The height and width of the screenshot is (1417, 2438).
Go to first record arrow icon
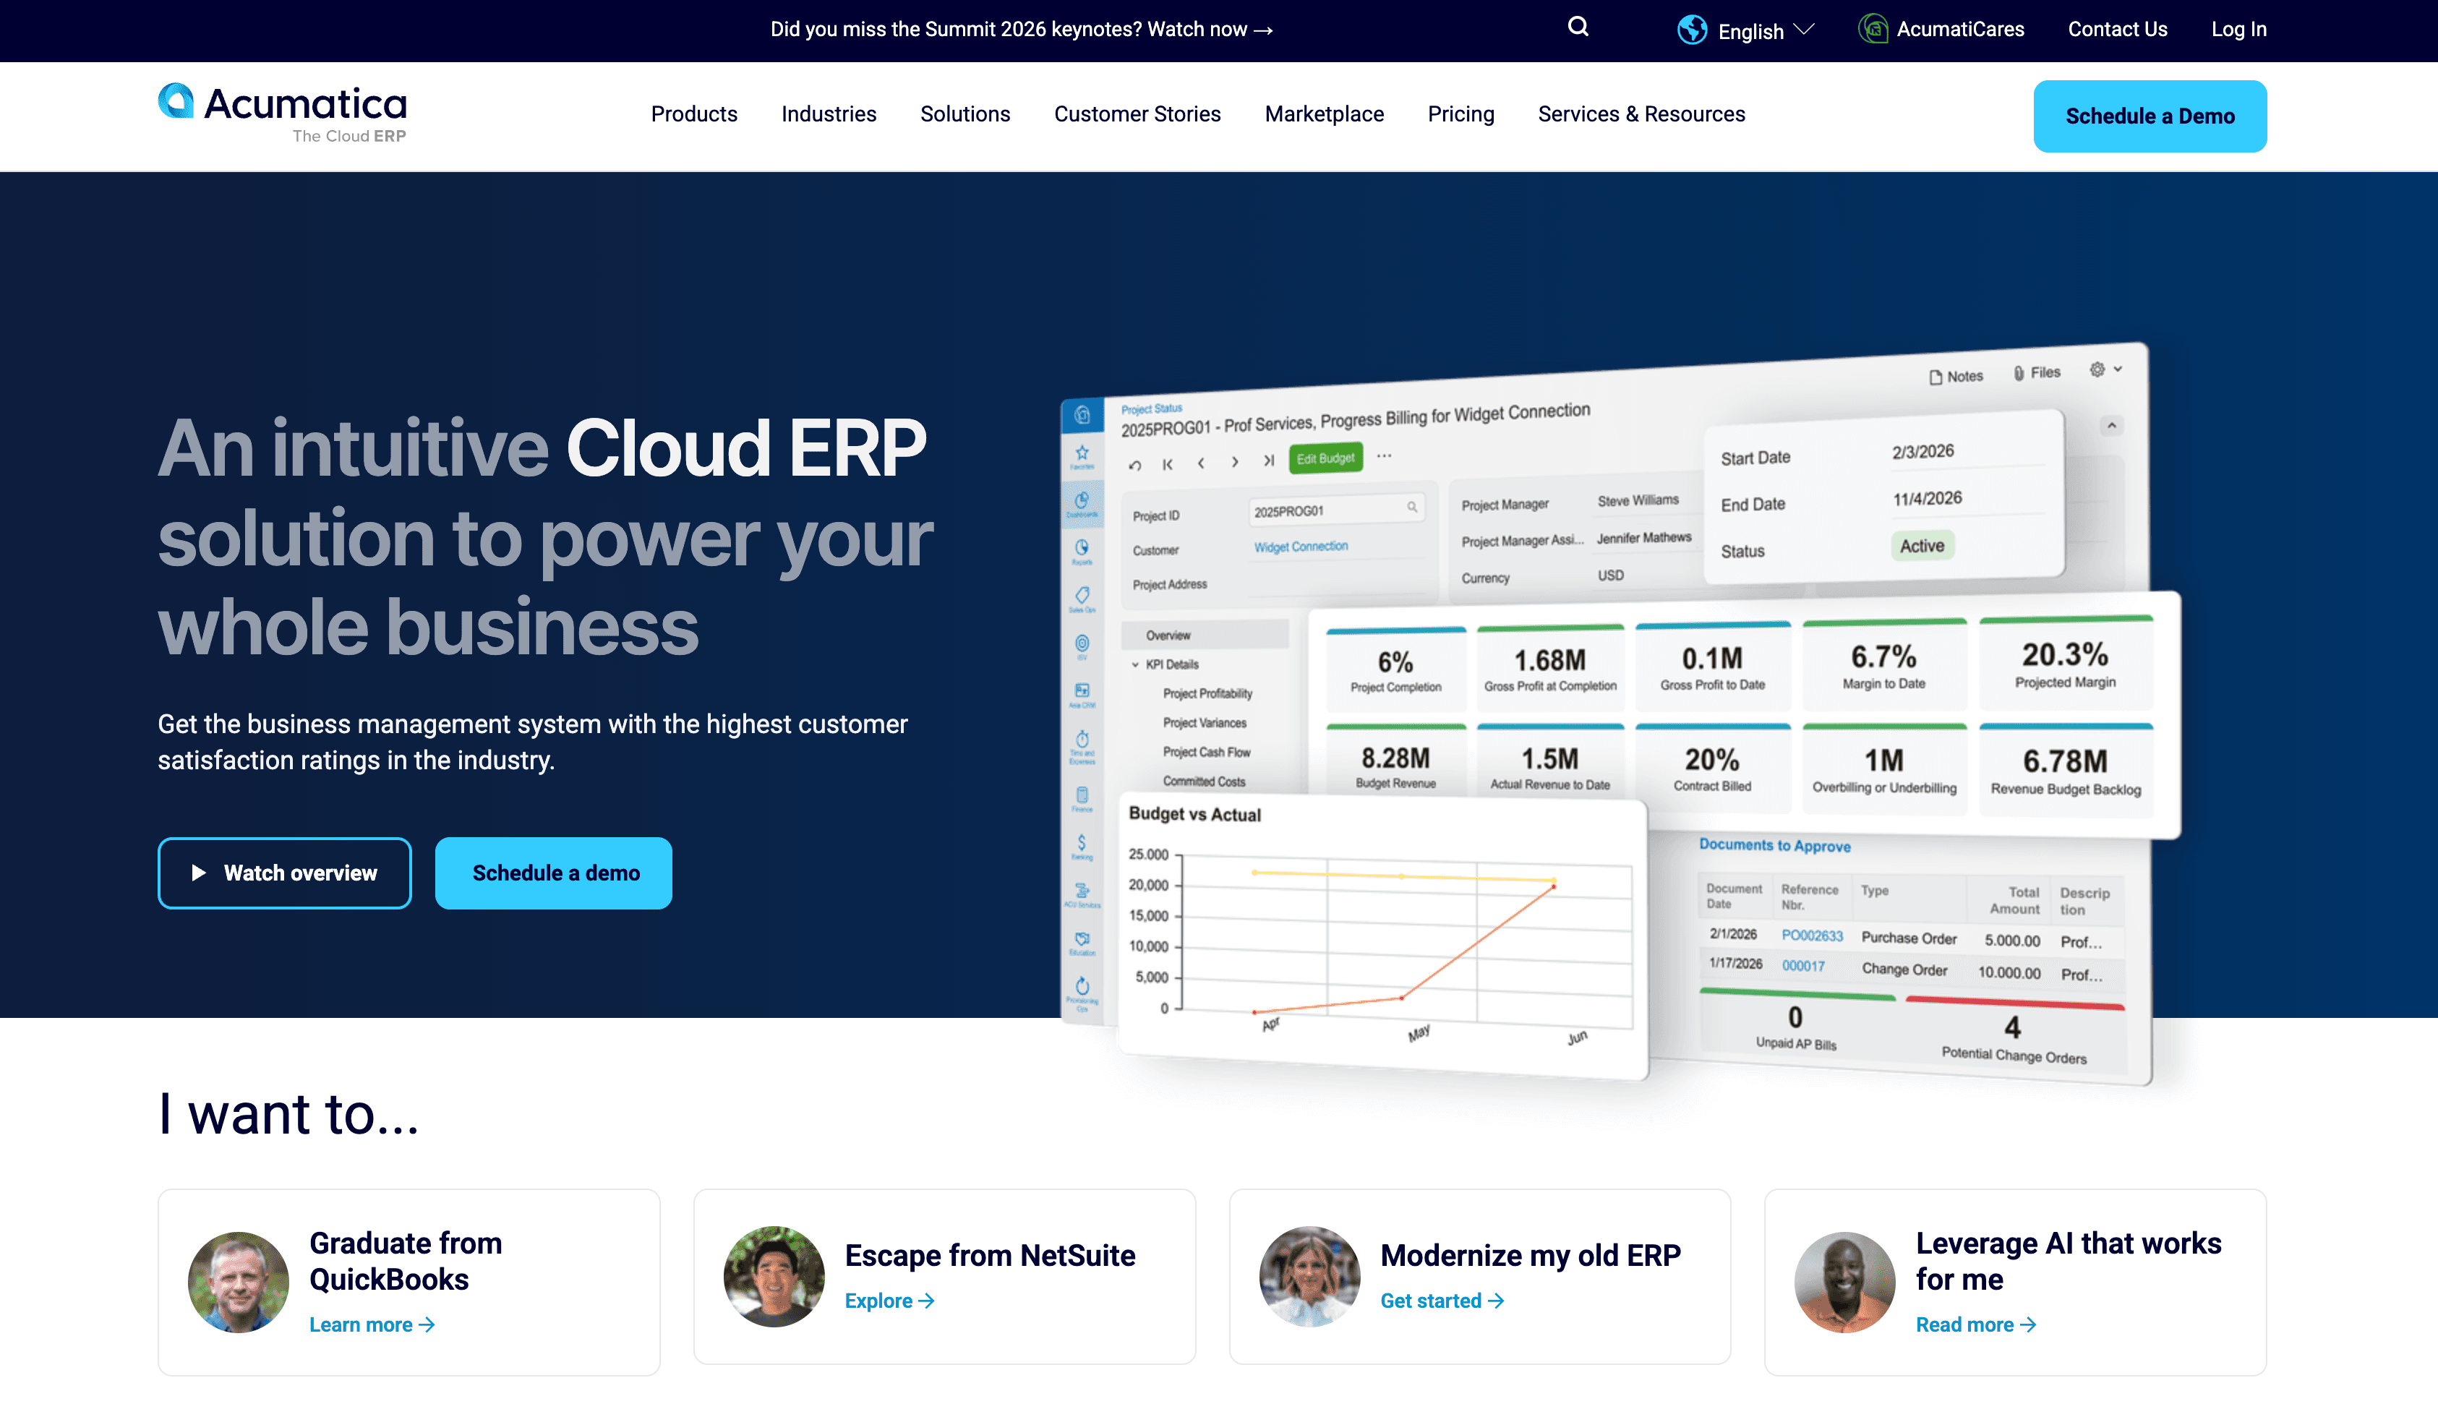tap(1168, 464)
